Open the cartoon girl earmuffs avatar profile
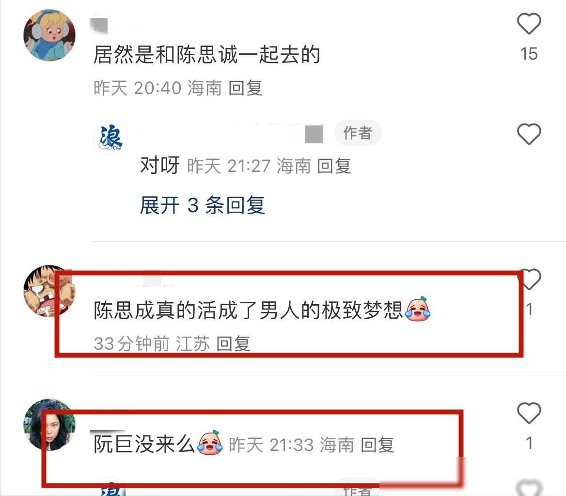 49,35
